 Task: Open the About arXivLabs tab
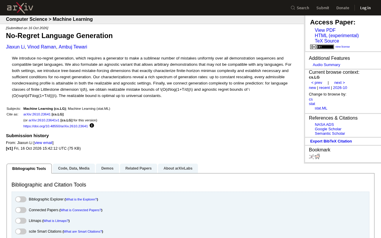[178, 168]
